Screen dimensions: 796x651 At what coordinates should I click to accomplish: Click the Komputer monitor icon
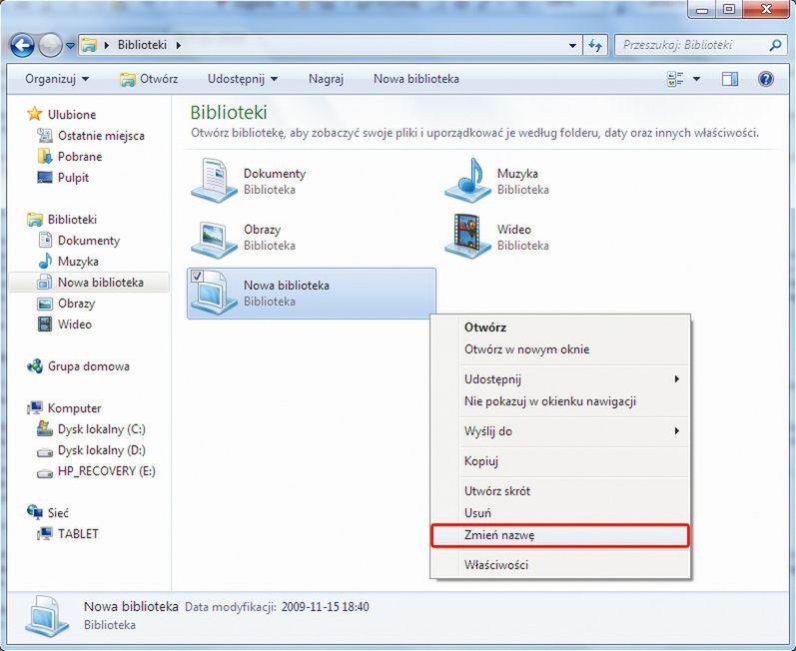click(35, 408)
